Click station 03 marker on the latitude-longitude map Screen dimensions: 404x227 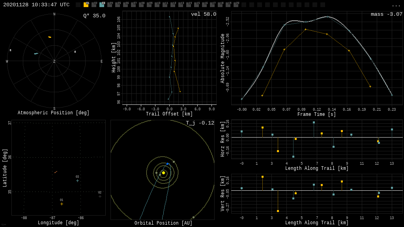pyautogui.click(x=77, y=180)
